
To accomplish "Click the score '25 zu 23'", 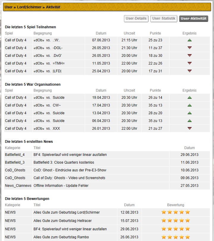I will (x=155, y=40).
